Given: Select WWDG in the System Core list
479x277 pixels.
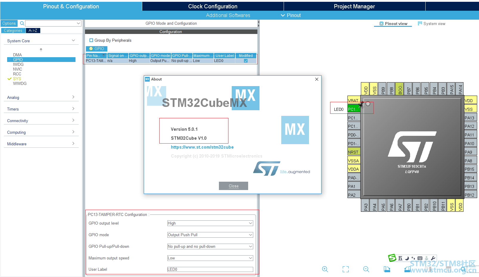Looking at the screenshot, I should (20, 83).
